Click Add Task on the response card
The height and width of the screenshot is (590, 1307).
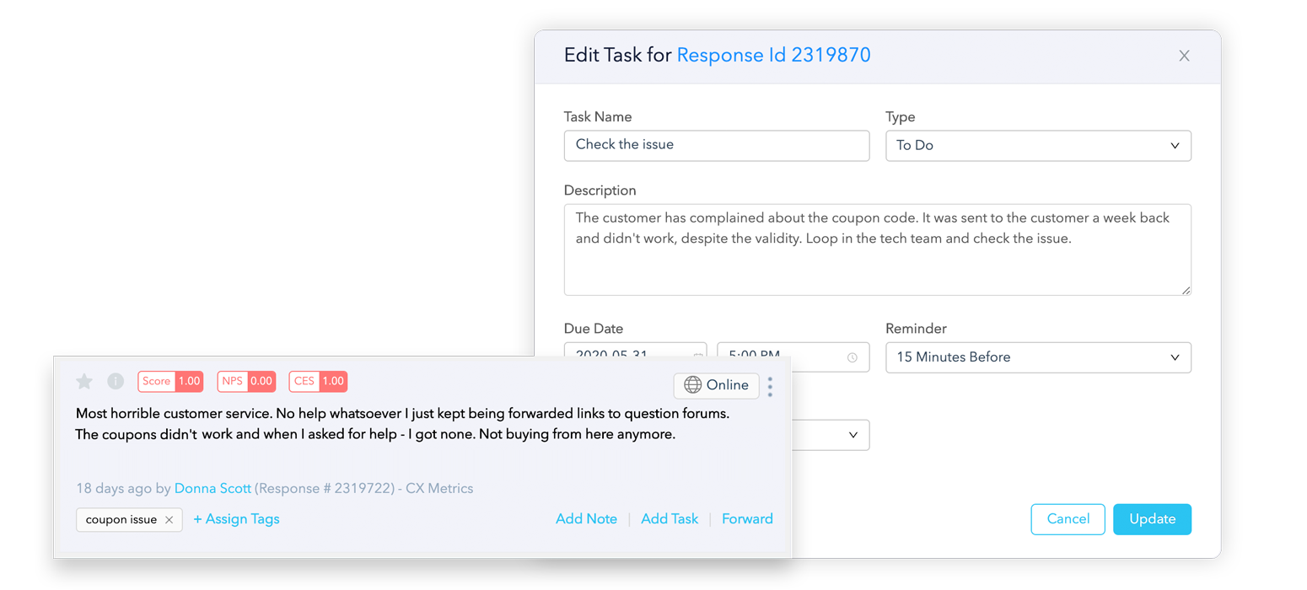click(670, 518)
